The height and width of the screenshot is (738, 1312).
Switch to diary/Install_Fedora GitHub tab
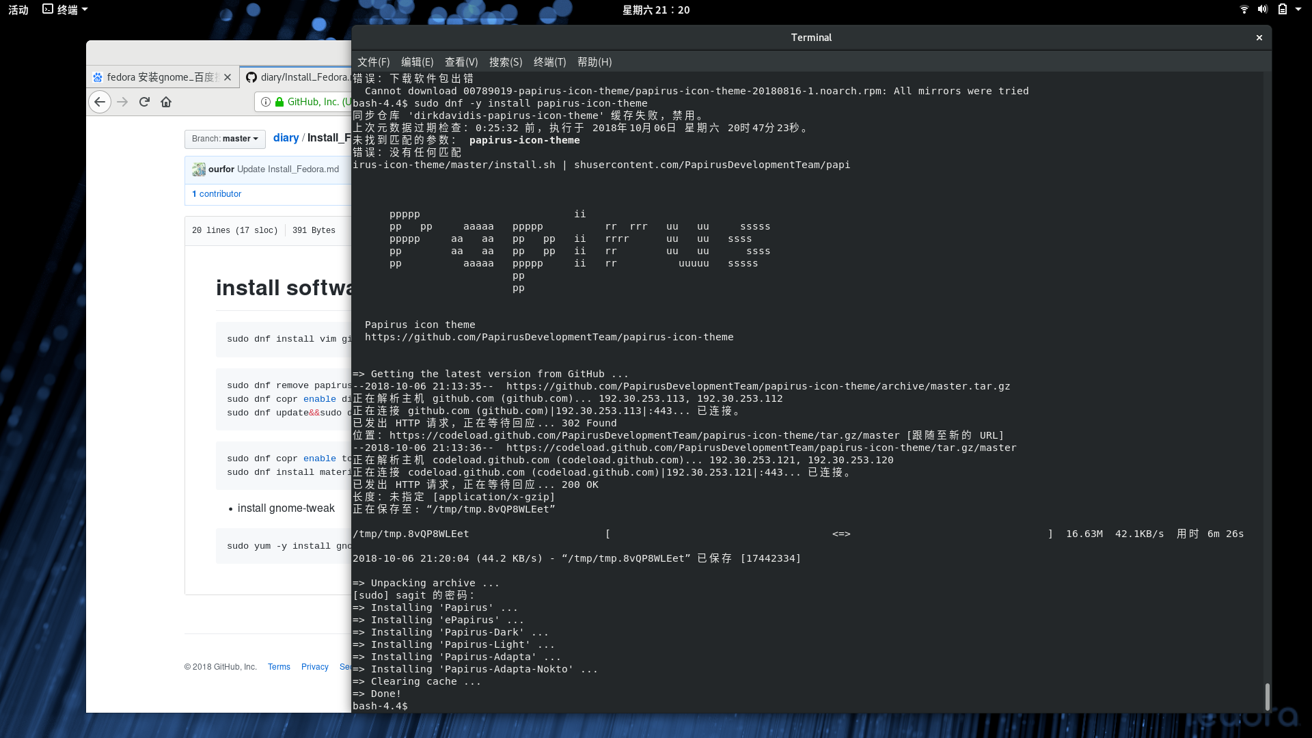pyautogui.click(x=299, y=77)
